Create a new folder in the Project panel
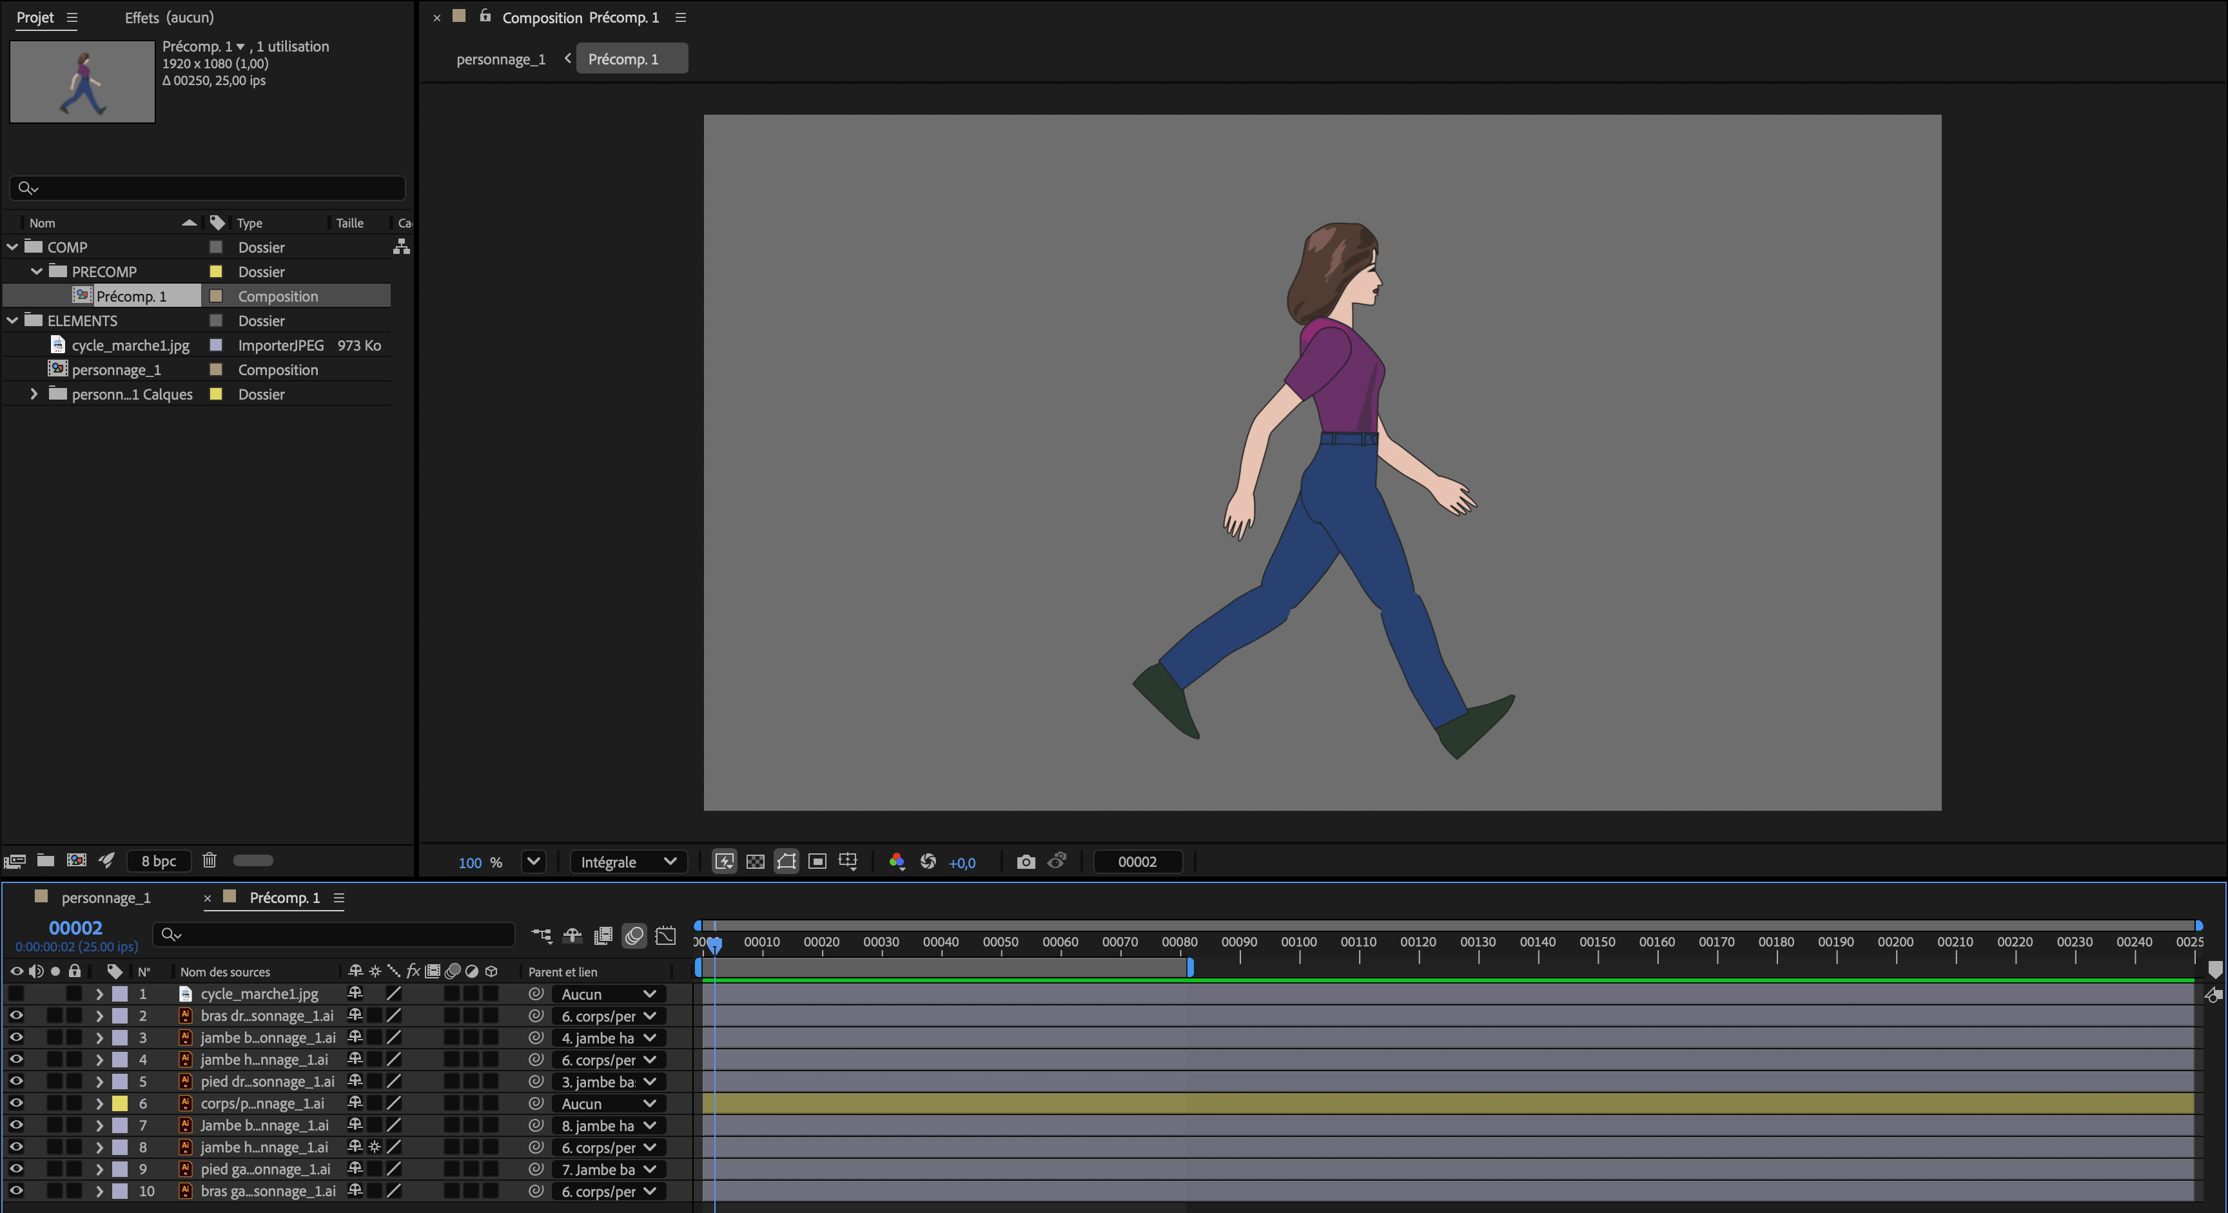 point(45,860)
